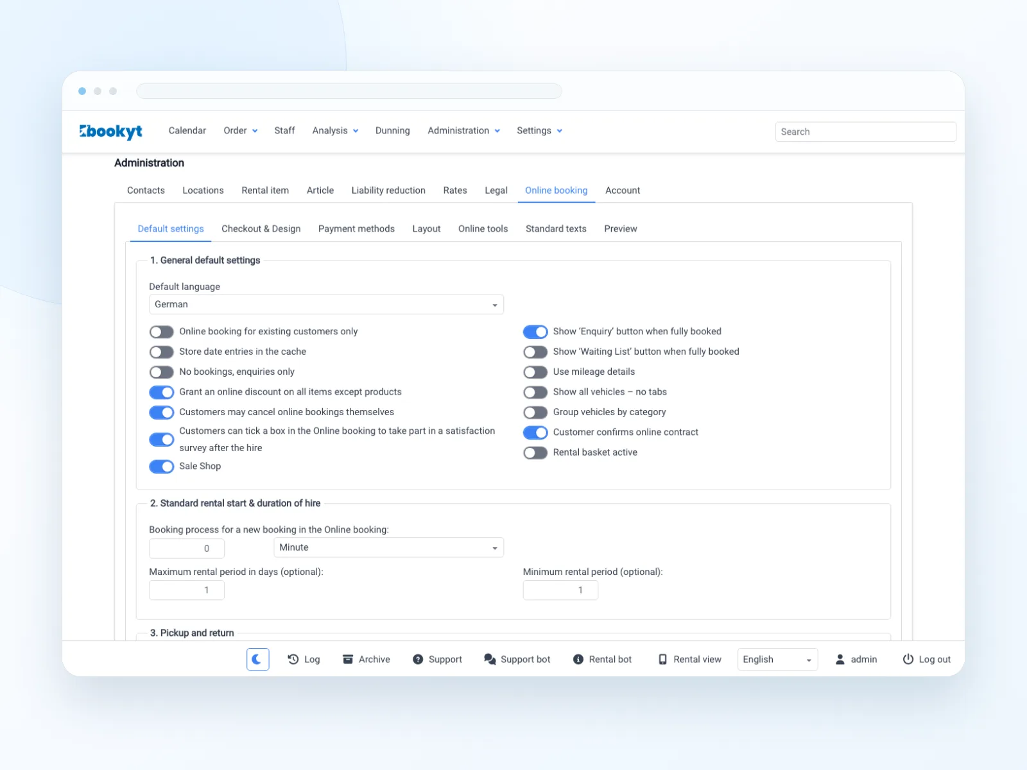This screenshot has height=770, width=1027.
Task: Open the Staff page
Action: [284, 130]
